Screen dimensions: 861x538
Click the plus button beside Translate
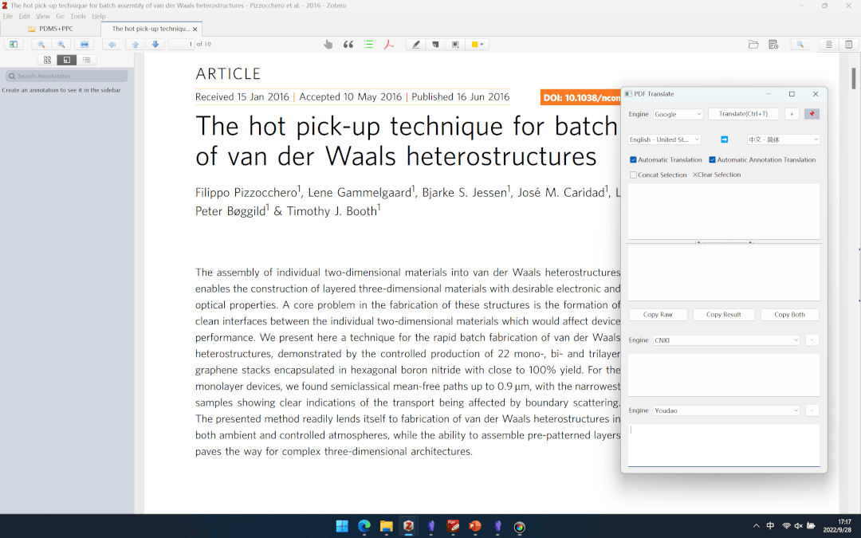(792, 114)
